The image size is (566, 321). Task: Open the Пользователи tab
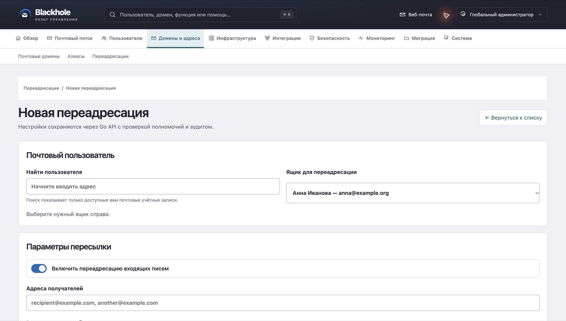(x=122, y=38)
